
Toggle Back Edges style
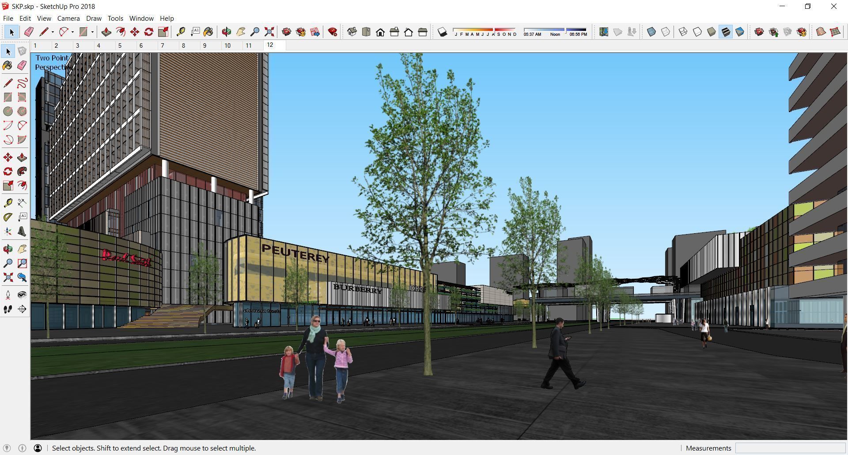tap(666, 32)
